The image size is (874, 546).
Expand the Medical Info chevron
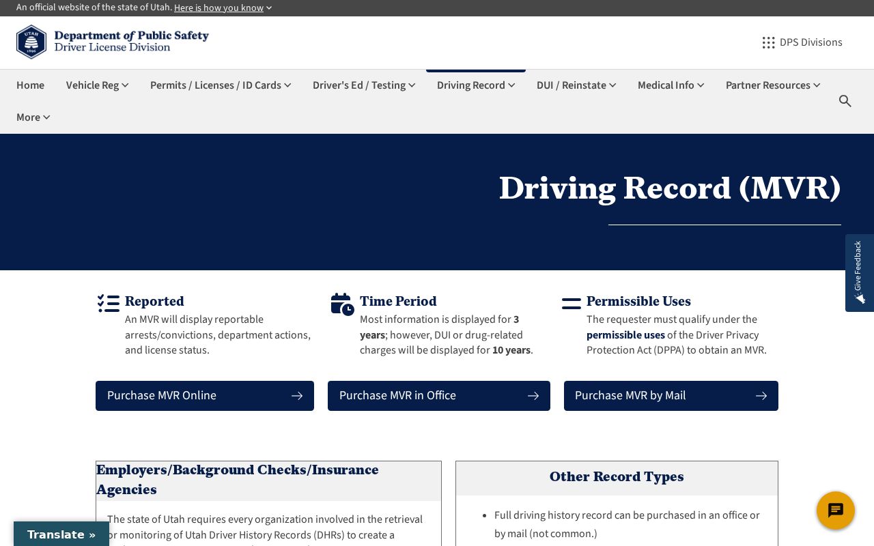click(701, 85)
